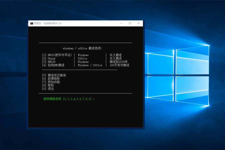Click option [5] 激活状态查询

pyautogui.click(x=54, y=75)
